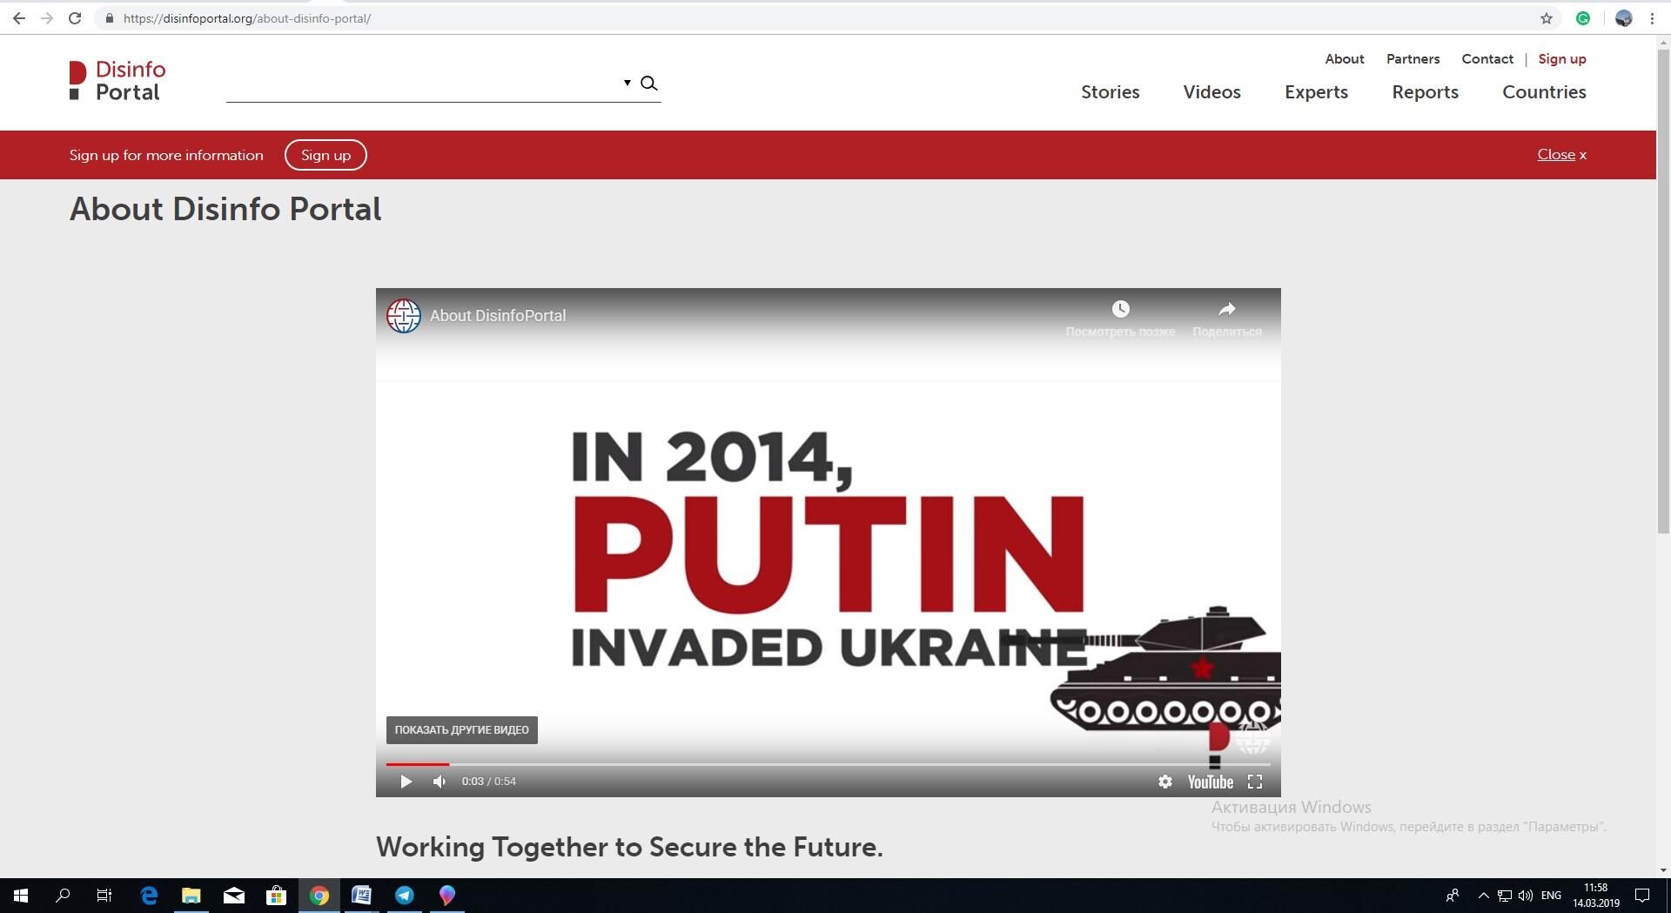Enter fullscreen mode on the video
This screenshot has width=1671, height=913.
(1254, 782)
